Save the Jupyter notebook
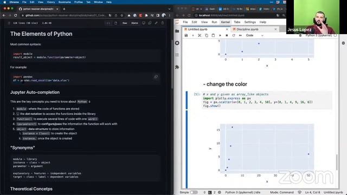This screenshot has width=347, height=195. coord(186,35)
